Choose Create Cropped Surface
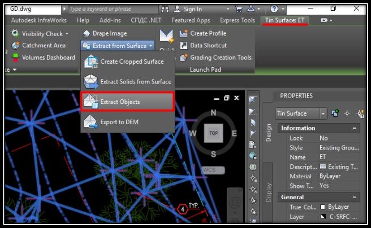371x228 pixels. coord(127,62)
